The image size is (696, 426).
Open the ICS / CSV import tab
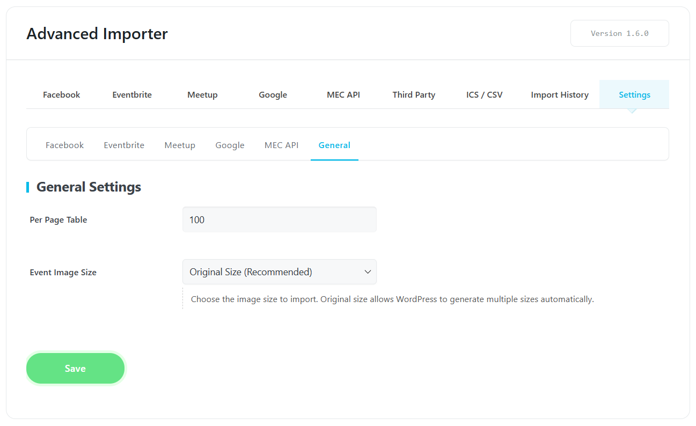click(484, 94)
